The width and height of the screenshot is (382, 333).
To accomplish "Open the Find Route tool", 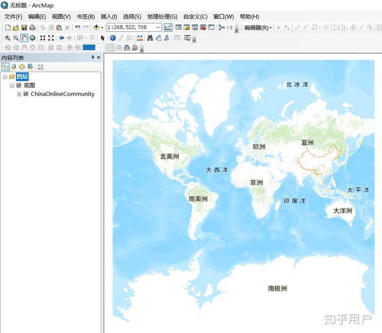I will coord(159,38).
